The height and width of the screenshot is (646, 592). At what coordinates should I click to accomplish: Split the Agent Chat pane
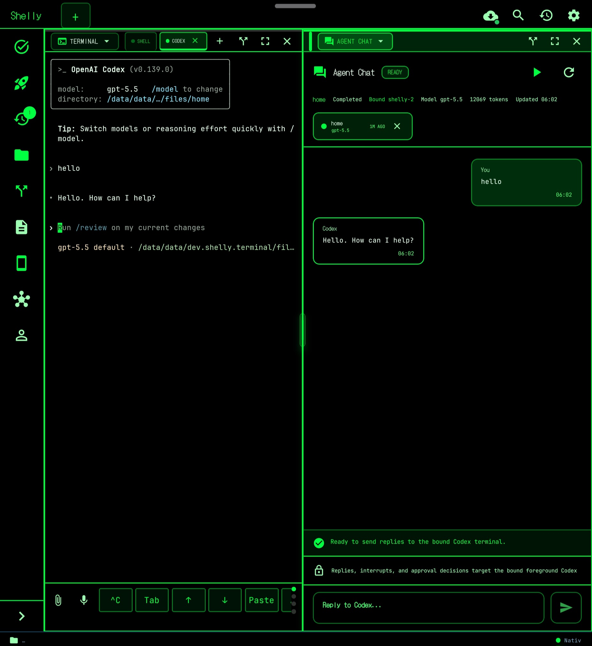coord(533,41)
